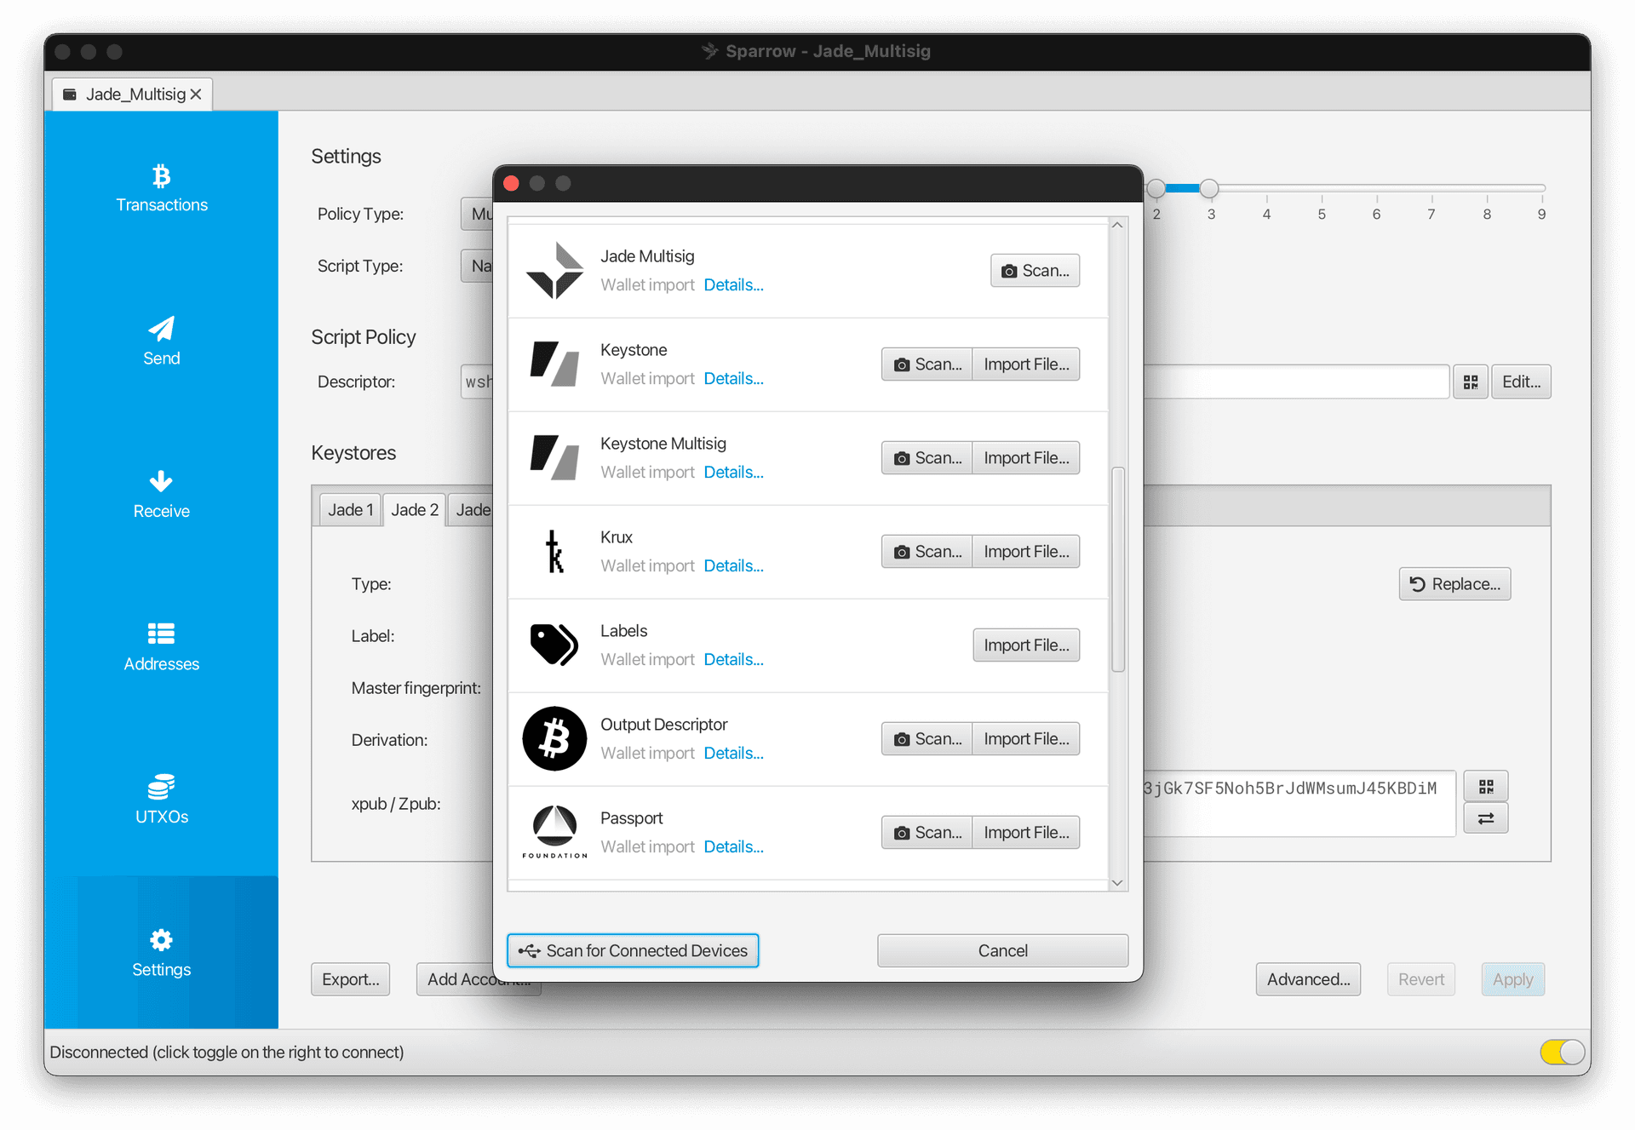Viewport: 1635px width, 1130px height.
Task: Import file for Krux
Action: click(x=1026, y=552)
